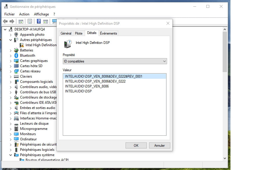Switch to the Pilote tab
This screenshot has width=279, height=170.
tap(78, 33)
